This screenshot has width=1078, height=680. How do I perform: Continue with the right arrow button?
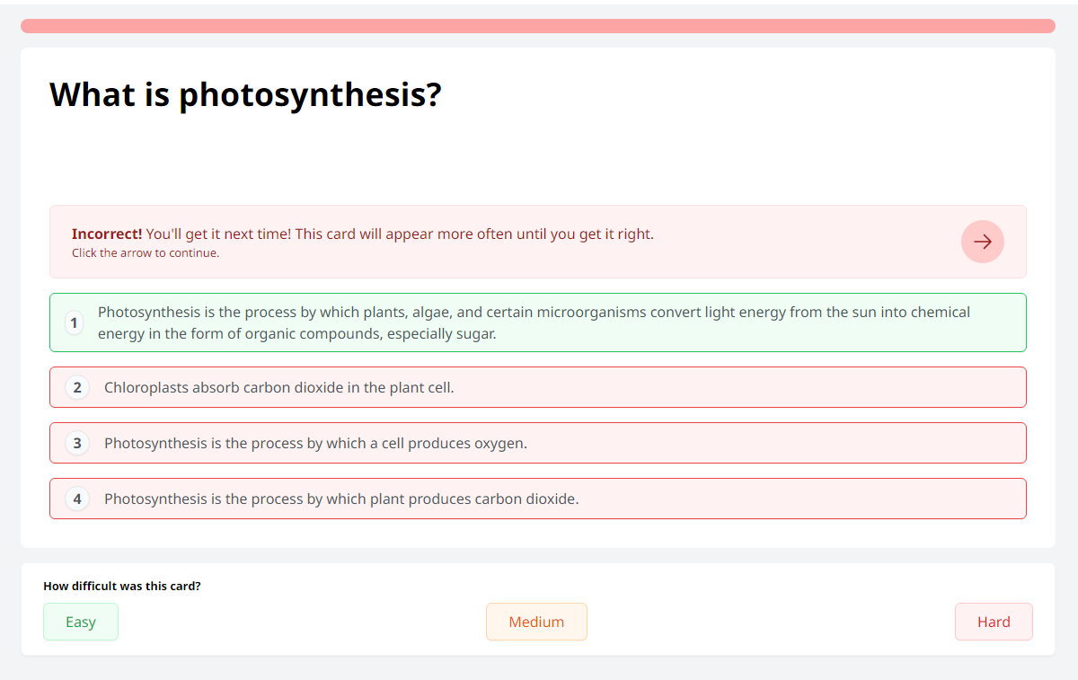pos(983,242)
